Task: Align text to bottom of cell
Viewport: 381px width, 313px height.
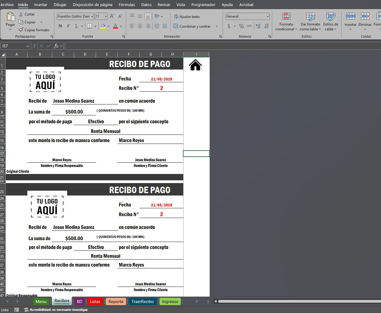Action: [148, 16]
